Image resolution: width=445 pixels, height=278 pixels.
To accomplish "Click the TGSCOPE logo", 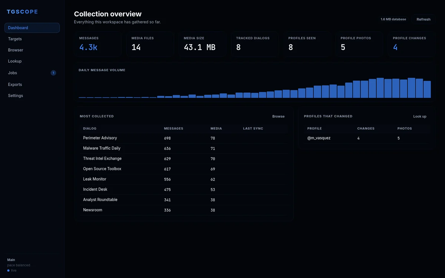I will click(x=22, y=12).
